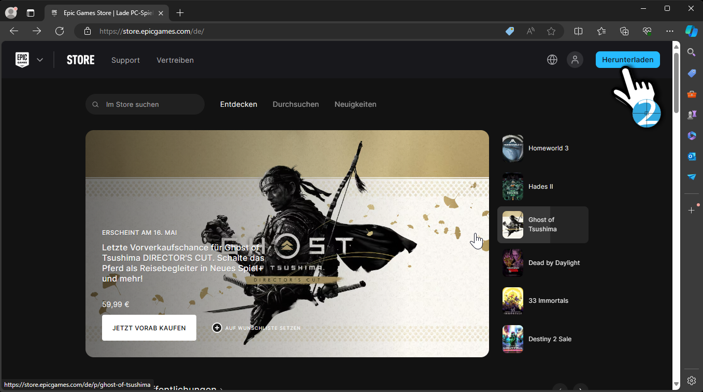This screenshot has height=392, width=703.
Task: Go forward with the browser forward arrow
Action: click(37, 31)
